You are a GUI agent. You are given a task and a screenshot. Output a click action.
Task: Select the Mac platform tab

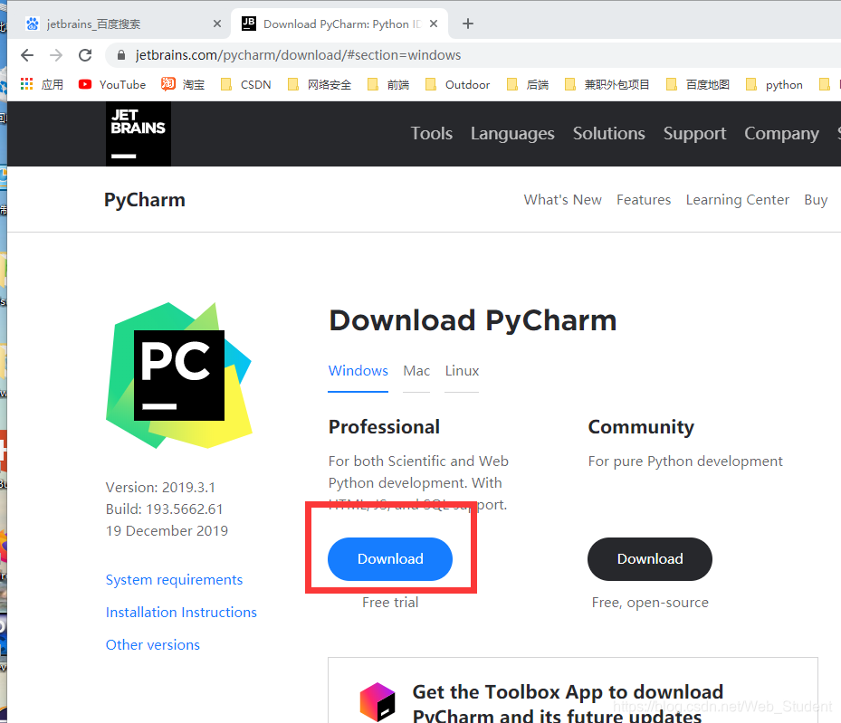(x=416, y=371)
